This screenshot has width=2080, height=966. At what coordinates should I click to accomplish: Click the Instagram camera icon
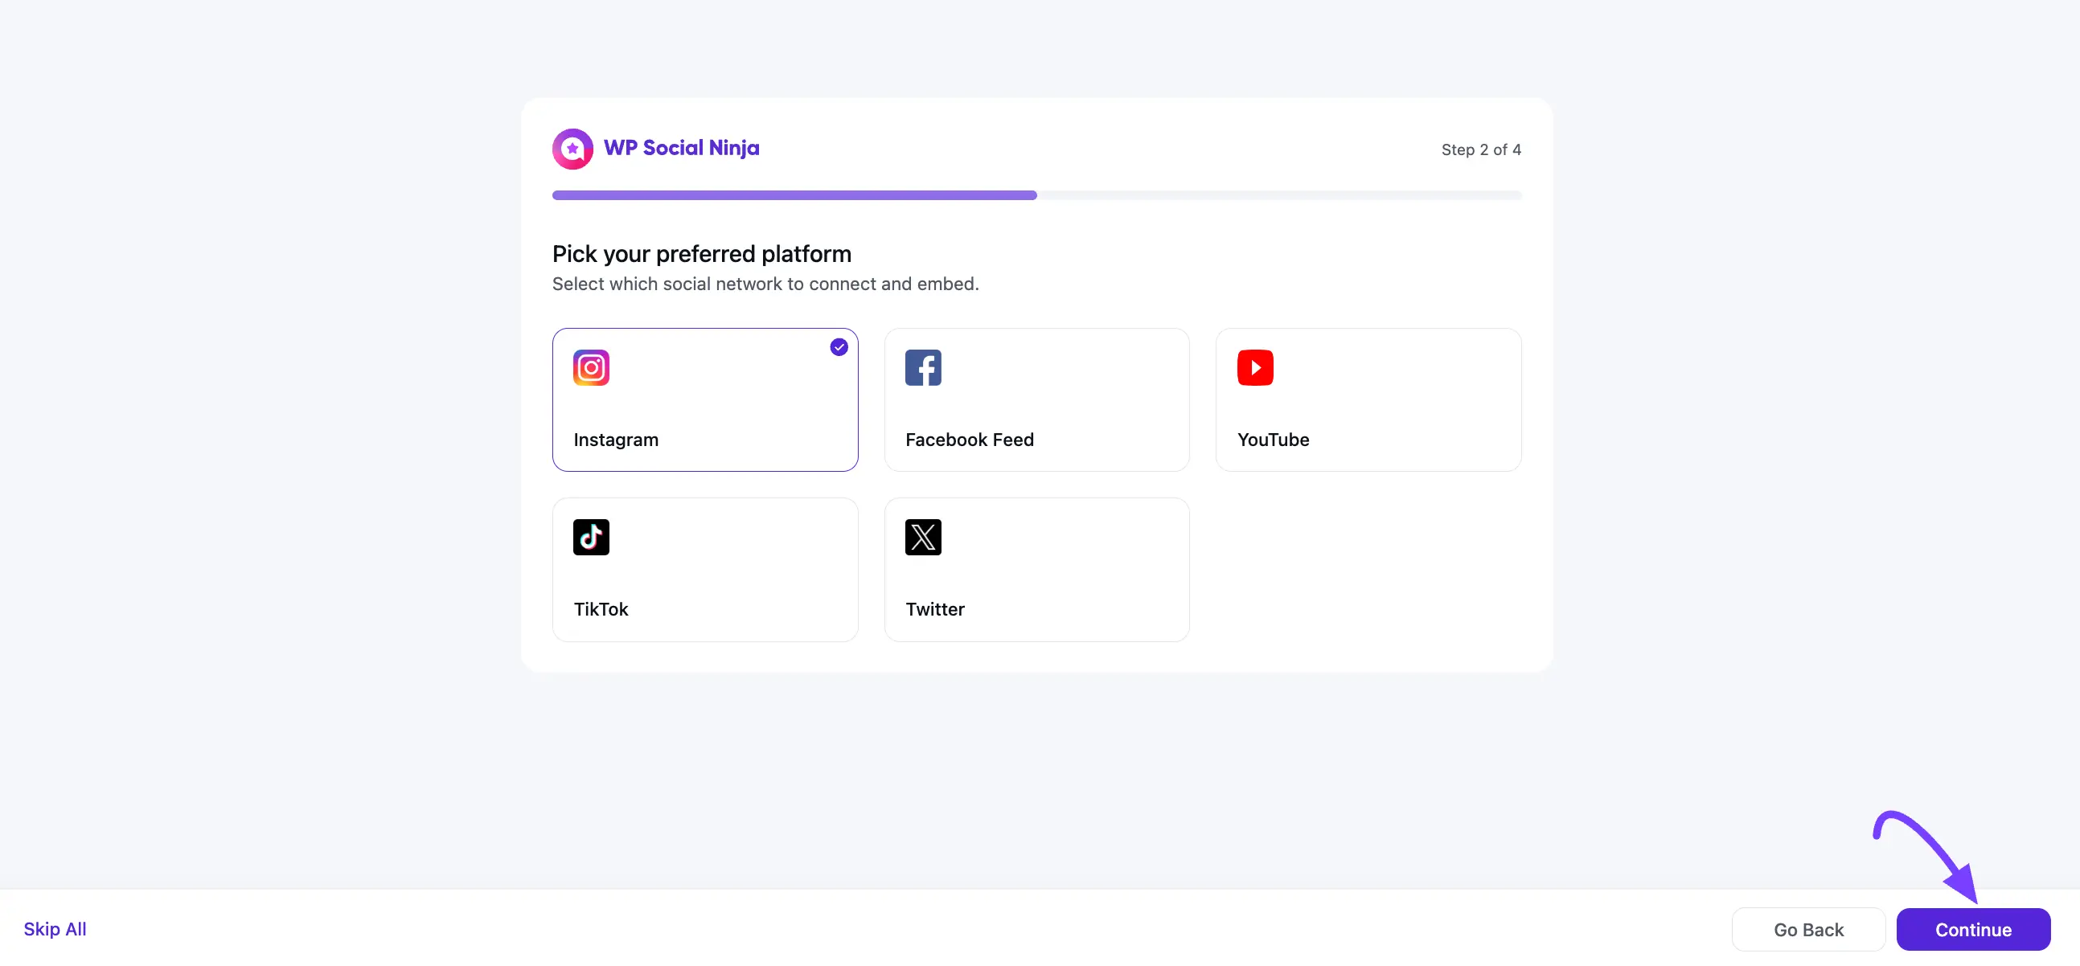tap(590, 367)
